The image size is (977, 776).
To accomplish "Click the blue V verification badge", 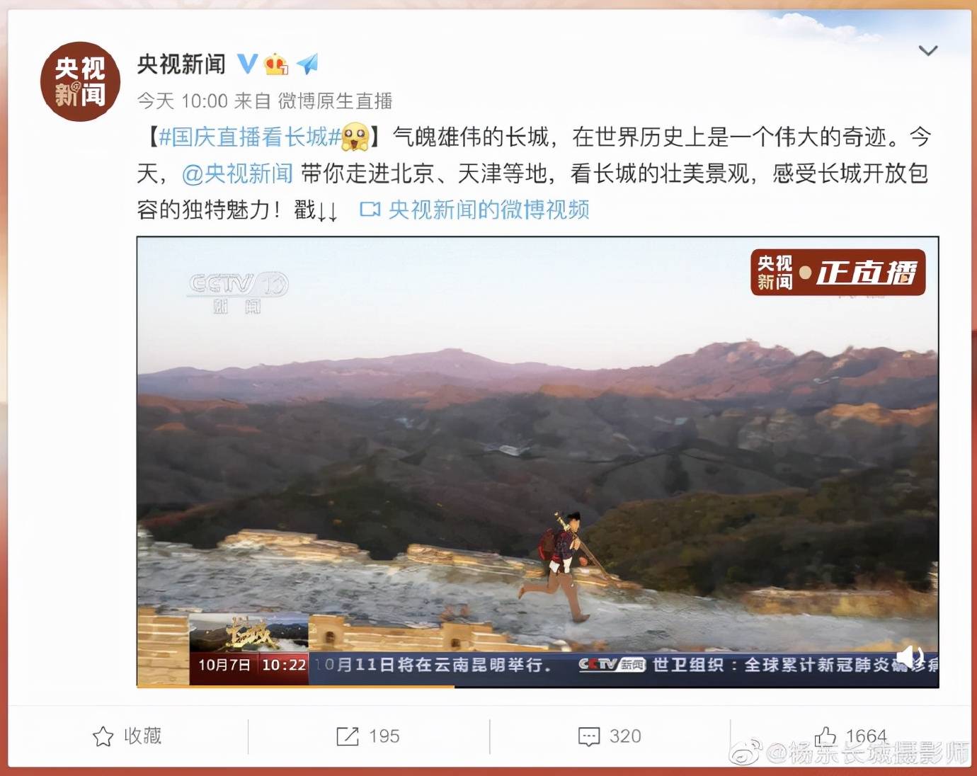I will pyautogui.click(x=246, y=64).
